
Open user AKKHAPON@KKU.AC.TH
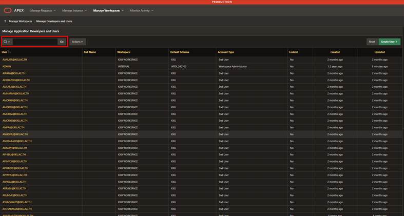tap(16, 80)
